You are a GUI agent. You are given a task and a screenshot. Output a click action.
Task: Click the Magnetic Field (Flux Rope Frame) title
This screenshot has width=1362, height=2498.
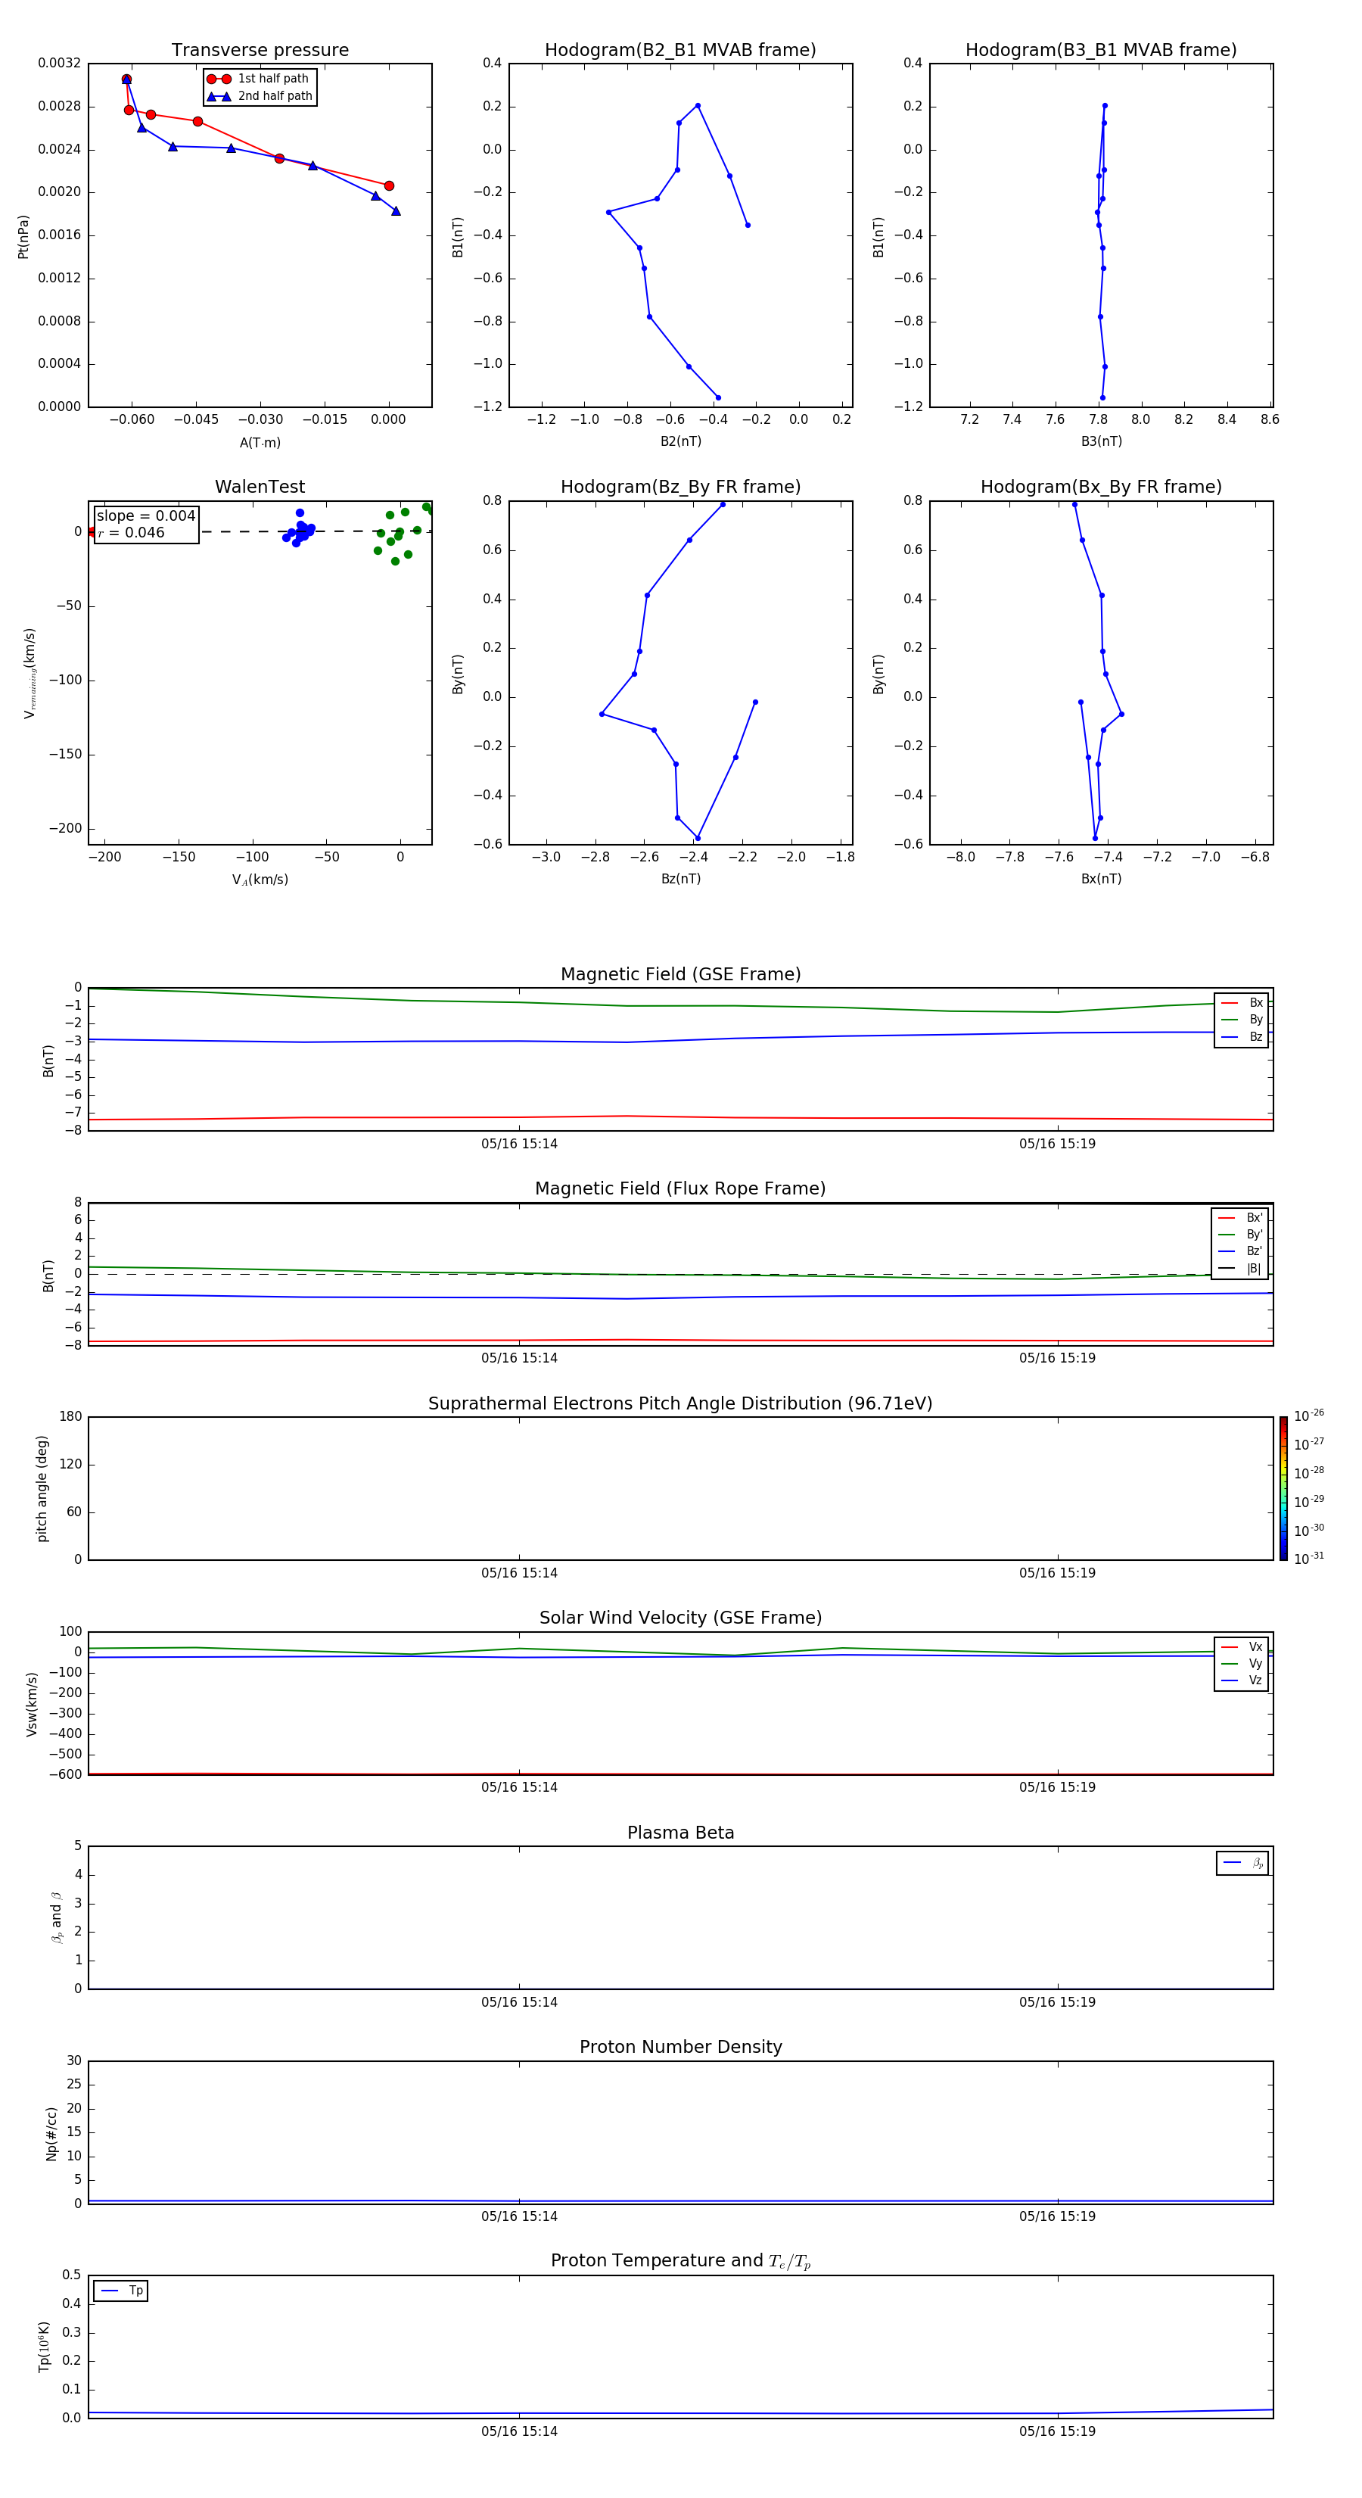(680, 1189)
